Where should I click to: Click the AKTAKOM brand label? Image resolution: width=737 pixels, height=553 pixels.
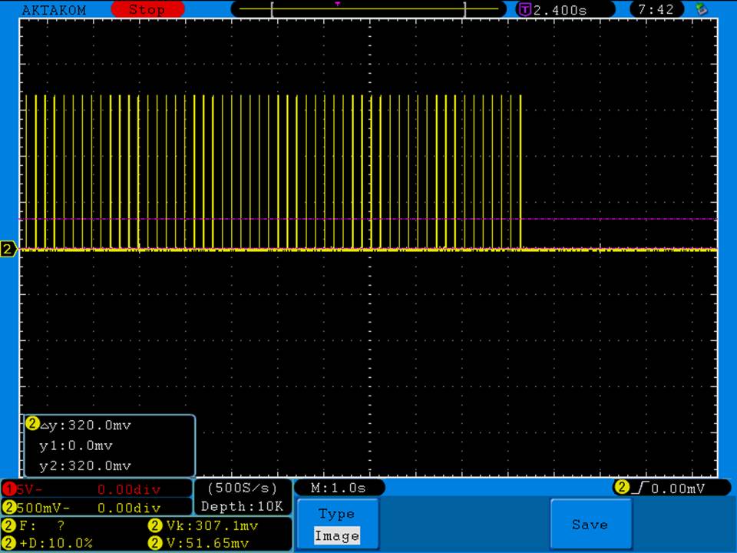(x=54, y=10)
